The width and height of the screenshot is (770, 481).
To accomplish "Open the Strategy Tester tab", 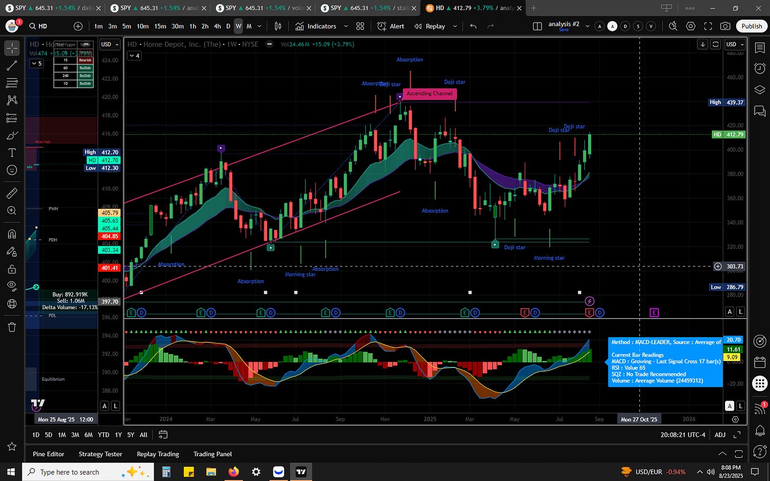I will pos(100,454).
